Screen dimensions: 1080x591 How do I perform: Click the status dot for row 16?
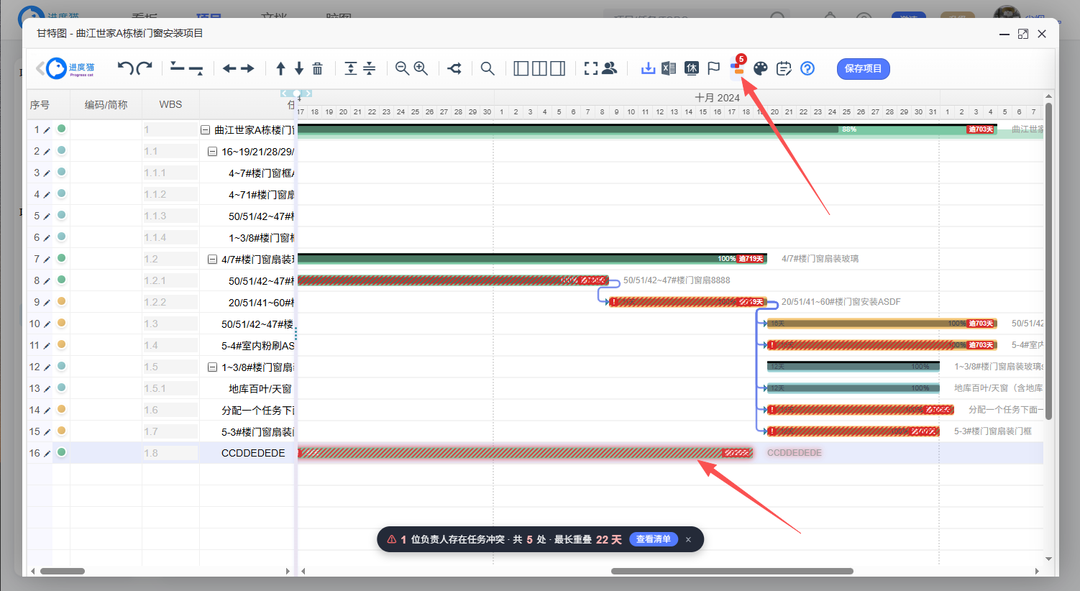point(62,452)
